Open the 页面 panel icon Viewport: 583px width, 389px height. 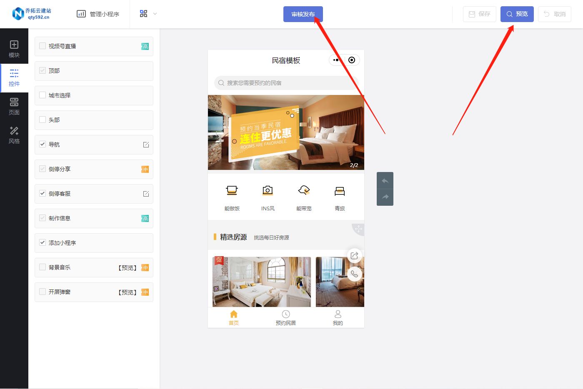click(x=14, y=106)
